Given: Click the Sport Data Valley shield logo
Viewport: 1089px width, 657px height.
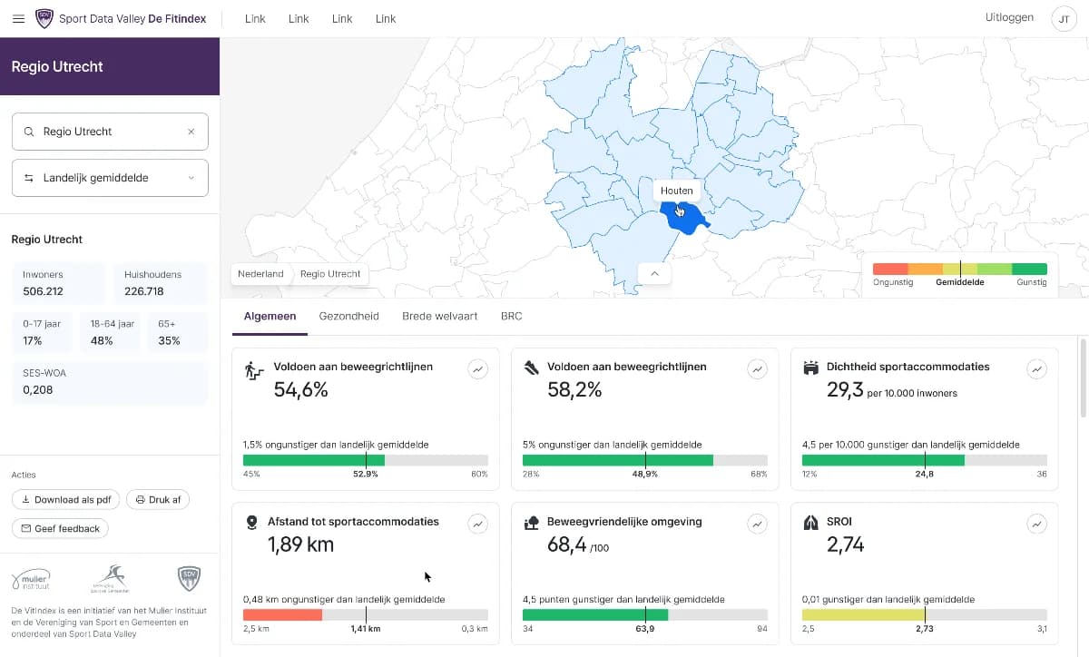Looking at the screenshot, I should [x=44, y=18].
